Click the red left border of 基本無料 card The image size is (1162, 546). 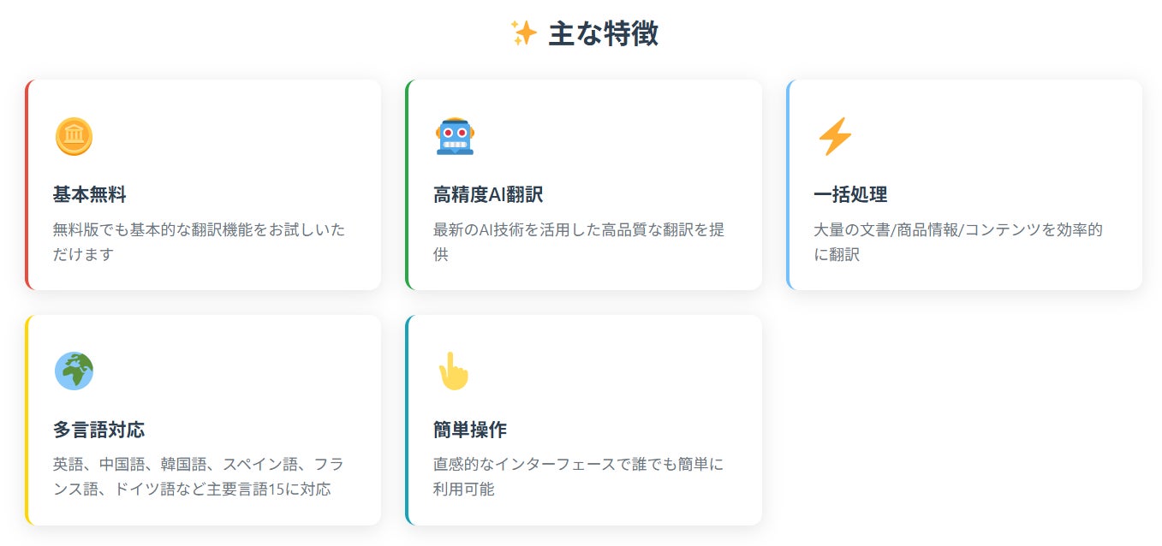(x=27, y=185)
